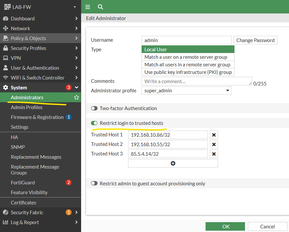289x232 pixels.
Task: Open Feature Visibility item
Action: (29, 192)
